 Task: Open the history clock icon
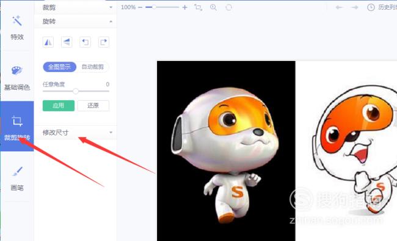tap(371, 7)
